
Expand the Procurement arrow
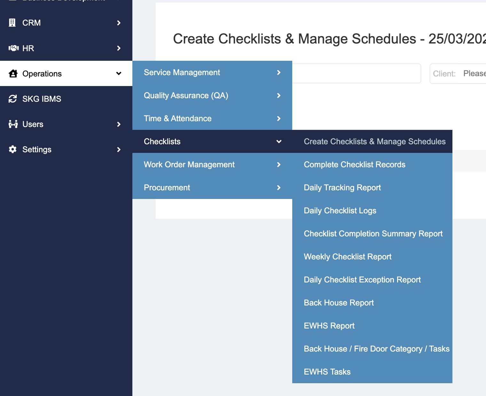click(278, 188)
